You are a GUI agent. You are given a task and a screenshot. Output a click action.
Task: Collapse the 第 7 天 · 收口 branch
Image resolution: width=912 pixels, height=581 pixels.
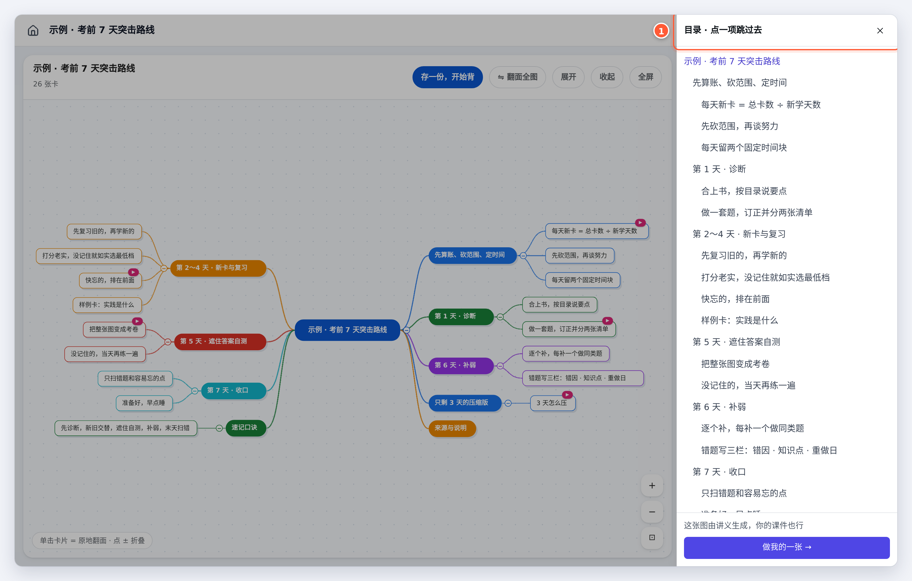tap(194, 391)
